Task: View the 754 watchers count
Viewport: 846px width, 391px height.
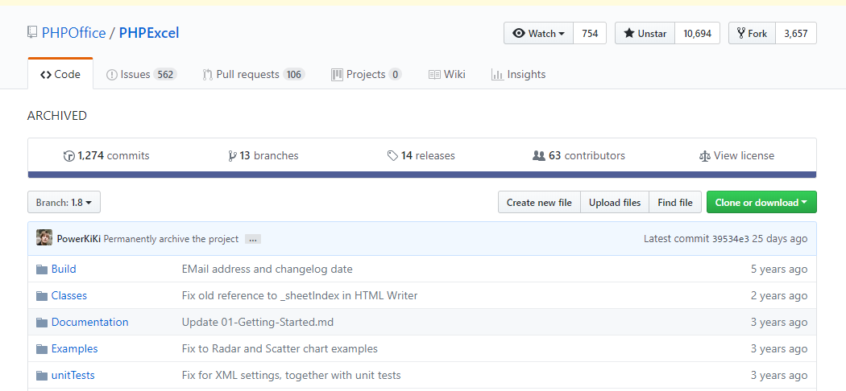Action: point(590,33)
